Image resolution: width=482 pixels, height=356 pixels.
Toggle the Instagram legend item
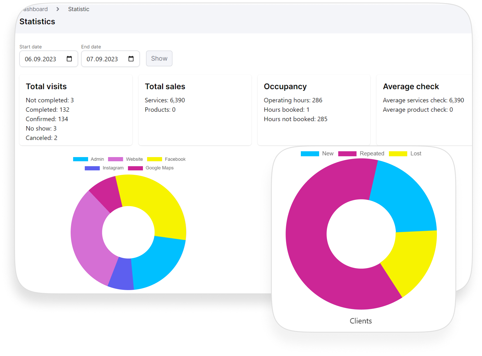104,168
